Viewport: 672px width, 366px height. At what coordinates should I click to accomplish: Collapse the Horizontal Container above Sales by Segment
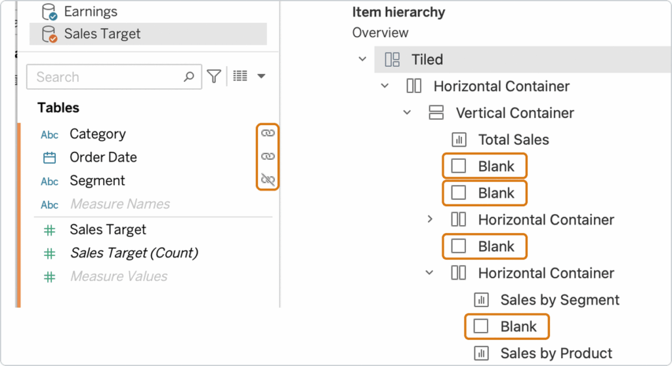pos(429,273)
